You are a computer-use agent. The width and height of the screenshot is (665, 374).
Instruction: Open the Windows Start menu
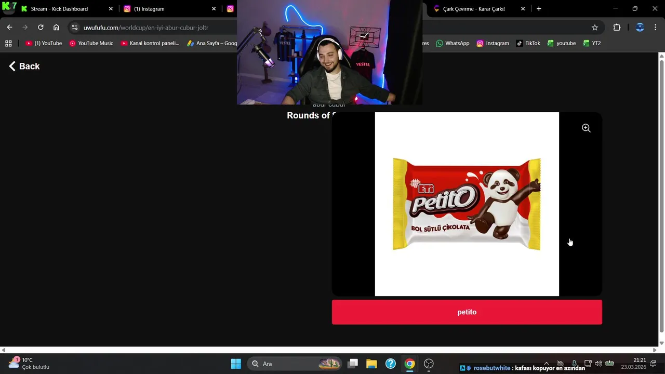pyautogui.click(x=236, y=364)
